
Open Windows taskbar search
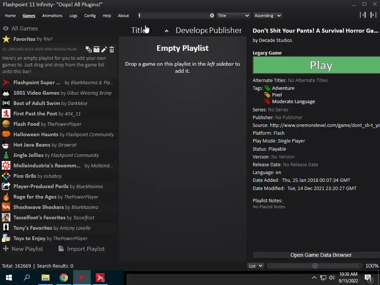coord(27,278)
